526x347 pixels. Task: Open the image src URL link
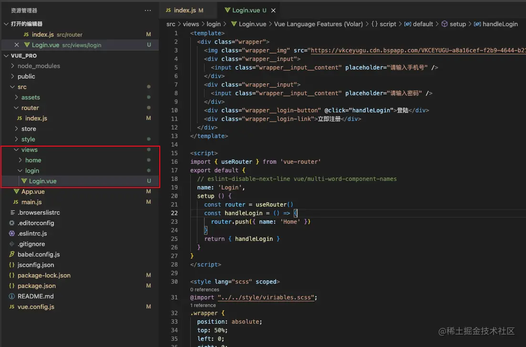tap(418, 50)
